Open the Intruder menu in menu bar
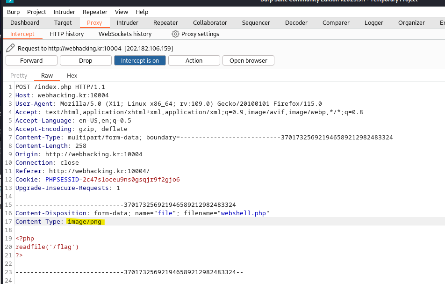Viewport: 445px width, 284px height. pyautogui.click(x=65, y=12)
